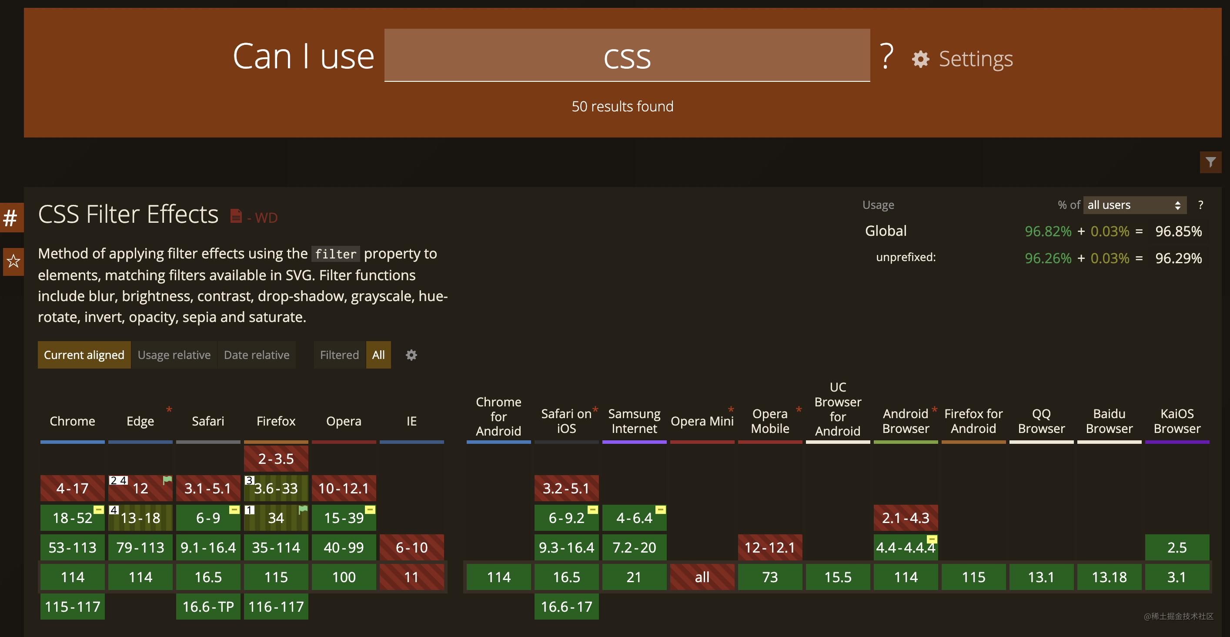Click the prefix marker on Samsung 4-6.4
Screen dimensions: 1230x637
point(660,510)
